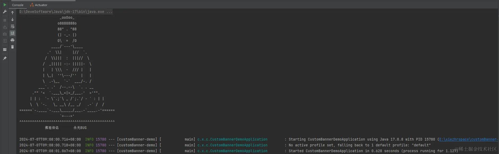The image size is (499, 154).
Task: Click the Up the Stack Trace arrow
Action: coord(12,13)
